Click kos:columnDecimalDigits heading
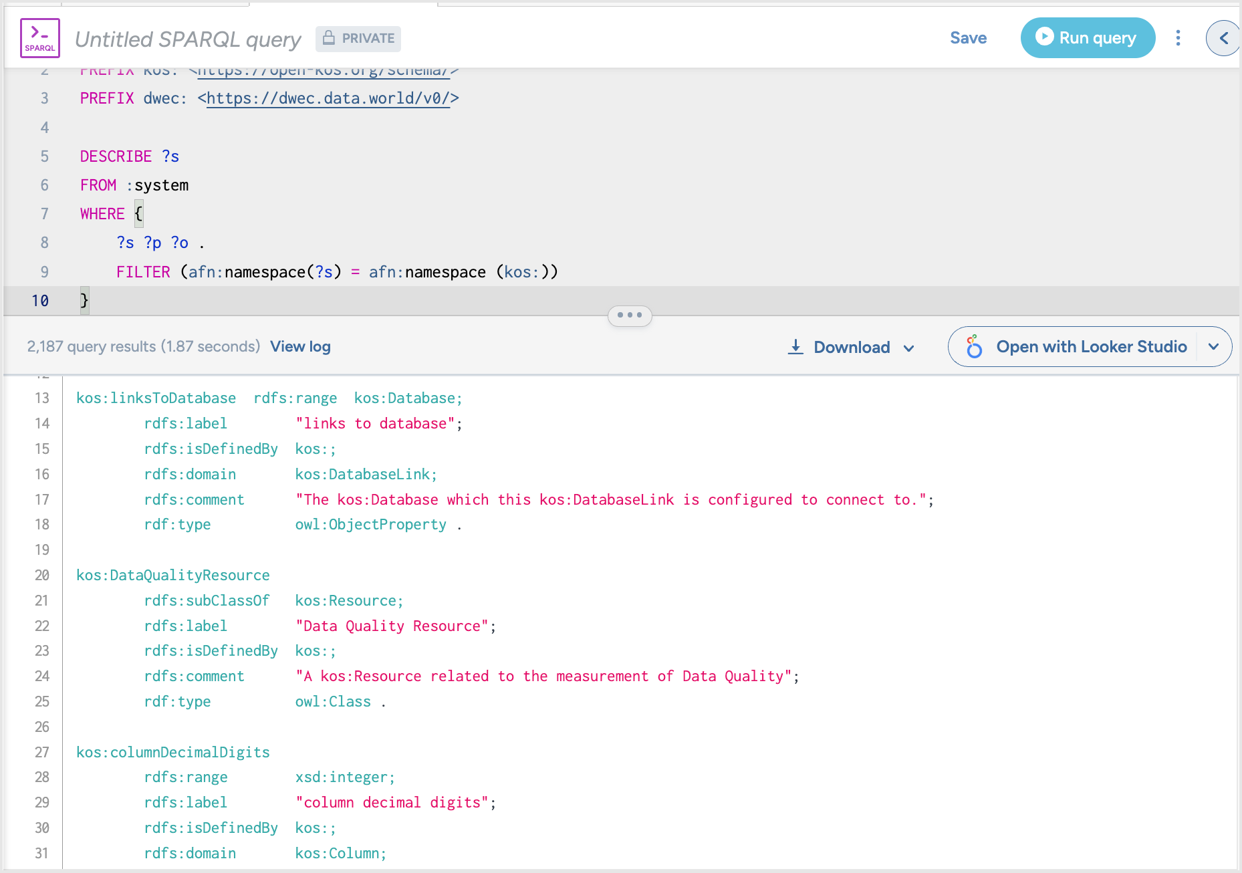This screenshot has height=873, width=1242. coord(173,752)
